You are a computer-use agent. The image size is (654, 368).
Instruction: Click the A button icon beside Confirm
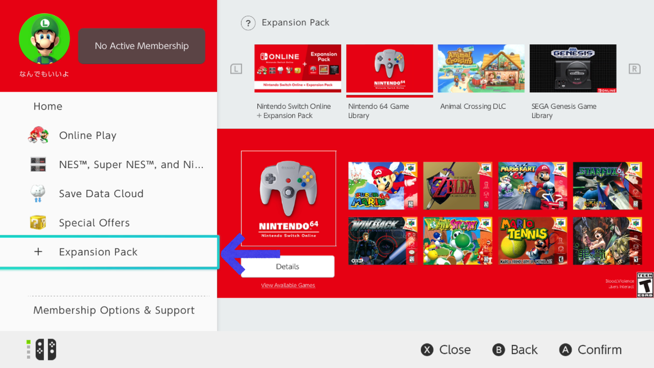coord(566,350)
